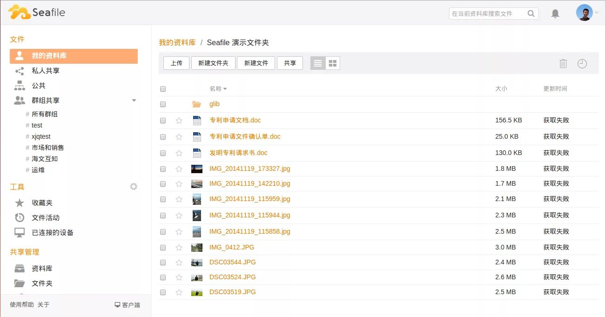Star IMG_20141119_173327.jpg
This screenshot has width=605, height=317.
tap(179, 169)
